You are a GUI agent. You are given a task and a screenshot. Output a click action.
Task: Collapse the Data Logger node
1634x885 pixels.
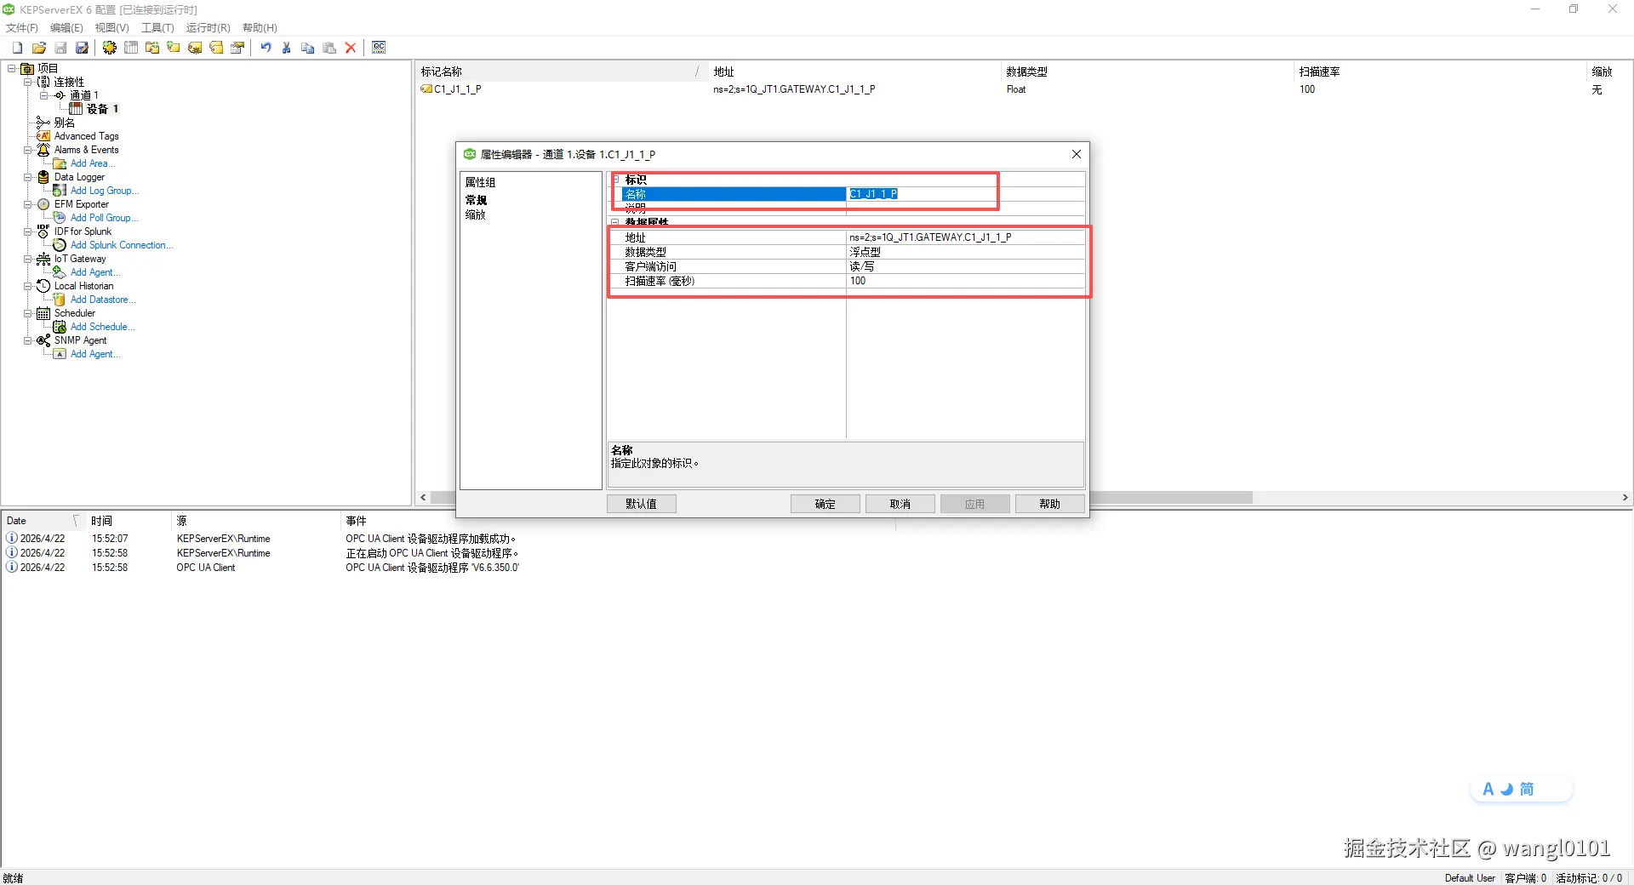(x=28, y=177)
